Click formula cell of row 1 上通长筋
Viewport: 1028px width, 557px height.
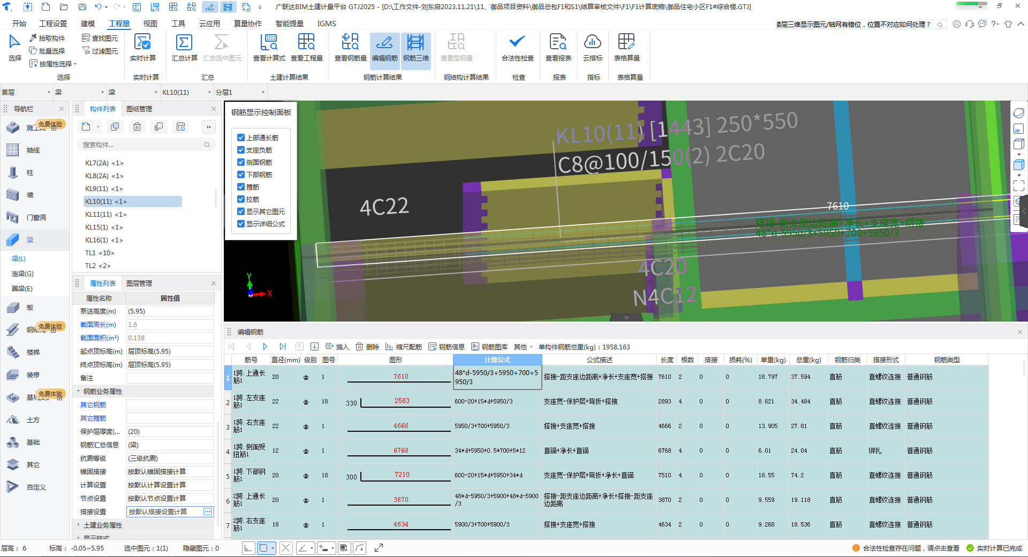pyautogui.click(x=497, y=377)
